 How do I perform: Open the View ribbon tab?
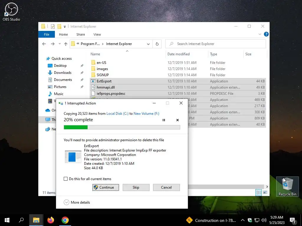coord(97,34)
